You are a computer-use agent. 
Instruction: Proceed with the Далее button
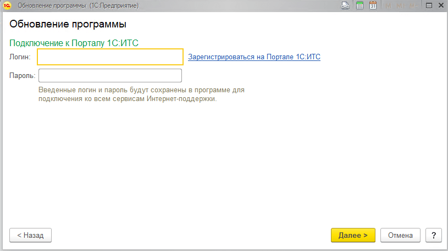[353, 235]
